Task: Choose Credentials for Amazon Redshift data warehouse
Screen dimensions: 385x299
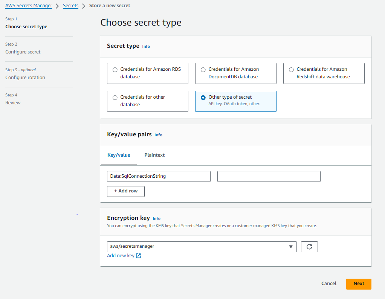Action: pos(291,70)
